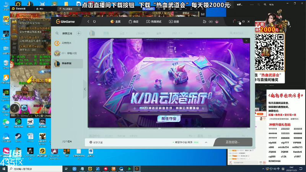Click the 前往夺宝 button on the banner
Screen dimensions: 306x172
click(x=169, y=118)
